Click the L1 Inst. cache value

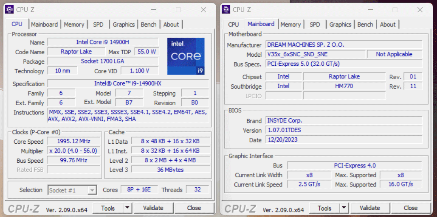tap(171, 151)
